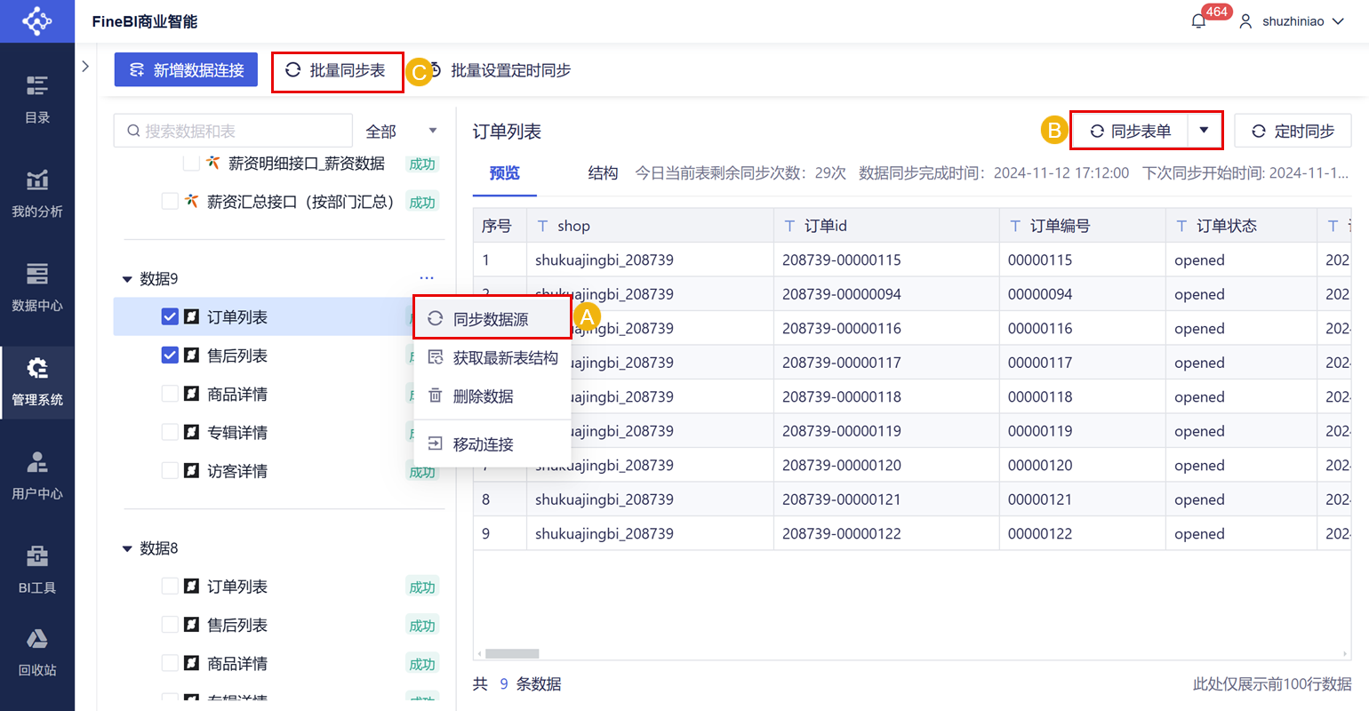Screen dimensions: 1369x711
Task: Click the 成功 status of 访客详情
Action: [422, 472]
